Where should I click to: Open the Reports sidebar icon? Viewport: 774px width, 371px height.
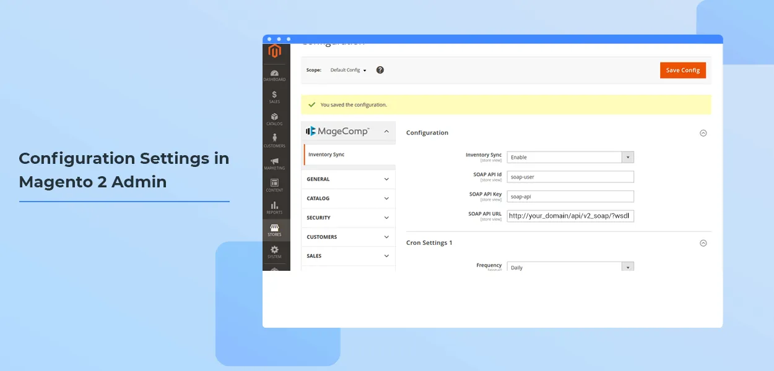point(274,208)
